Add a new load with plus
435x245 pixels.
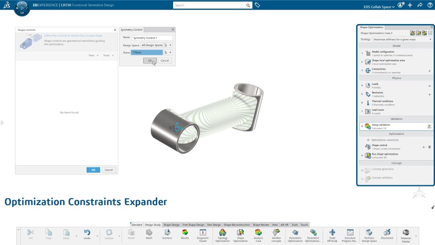(x=430, y=86)
